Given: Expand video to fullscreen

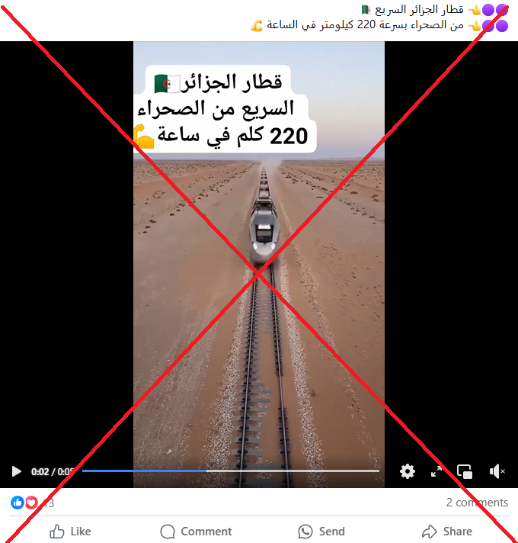Looking at the screenshot, I should click(436, 471).
